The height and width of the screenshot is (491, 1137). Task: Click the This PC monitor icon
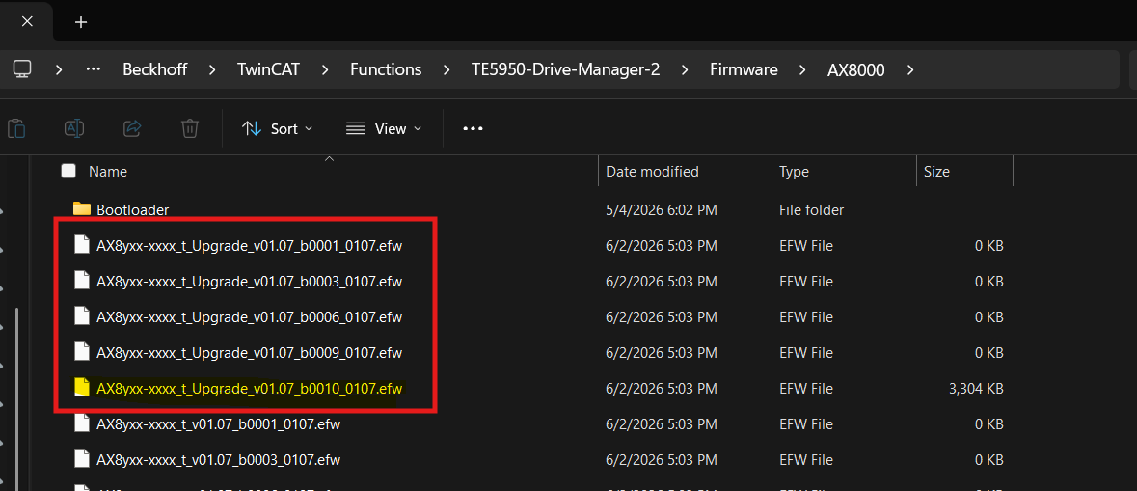click(22, 68)
